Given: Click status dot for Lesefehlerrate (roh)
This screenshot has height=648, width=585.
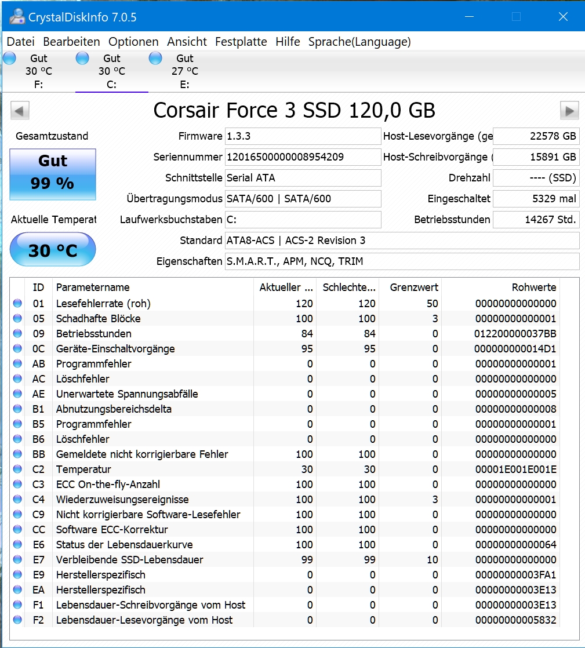Looking at the screenshot, I should (x=17, y=303).
